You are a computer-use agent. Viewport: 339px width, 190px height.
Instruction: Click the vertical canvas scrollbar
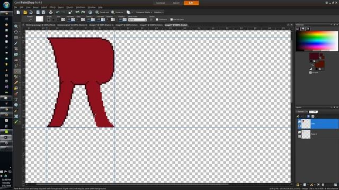pyautogui.click(x=292, y=71)
